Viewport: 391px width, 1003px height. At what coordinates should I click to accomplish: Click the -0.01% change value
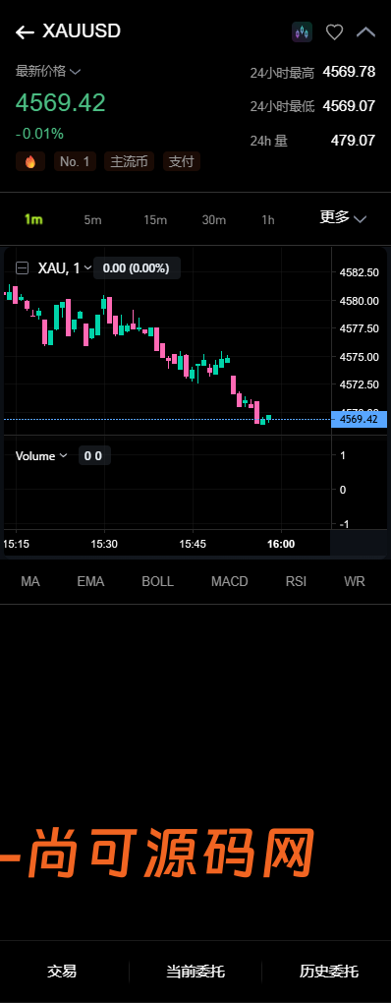tap(39, 134)
